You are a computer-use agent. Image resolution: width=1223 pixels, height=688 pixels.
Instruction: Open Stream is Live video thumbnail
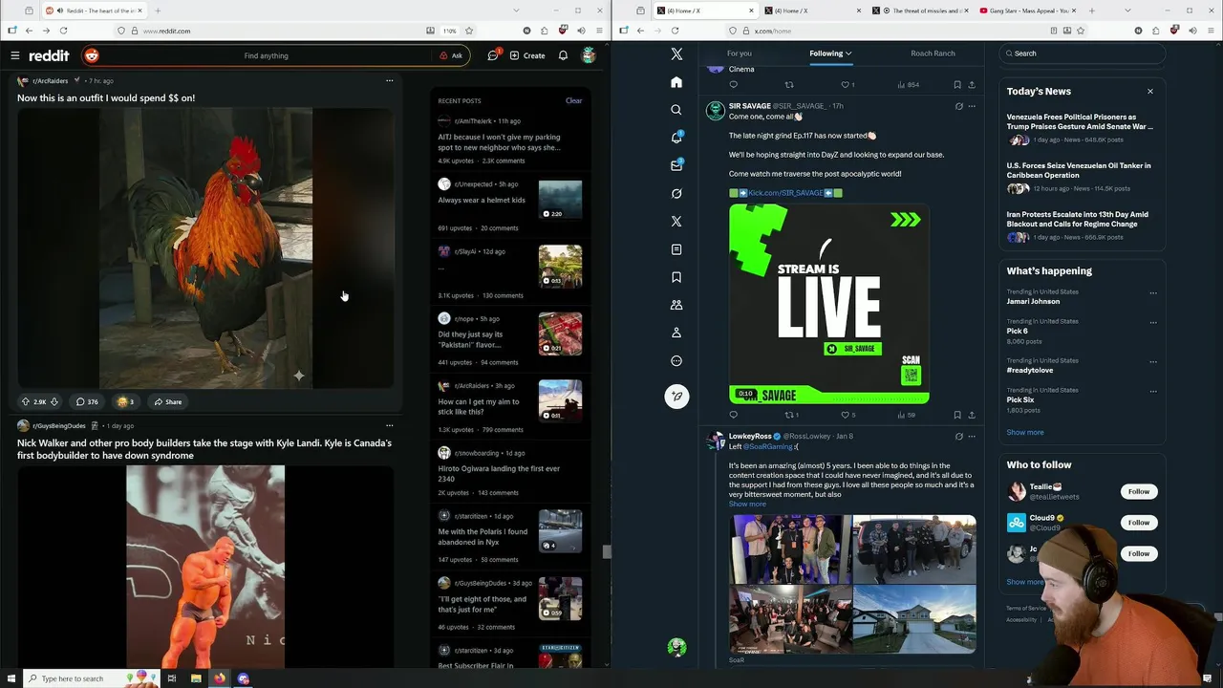point(829,303)
